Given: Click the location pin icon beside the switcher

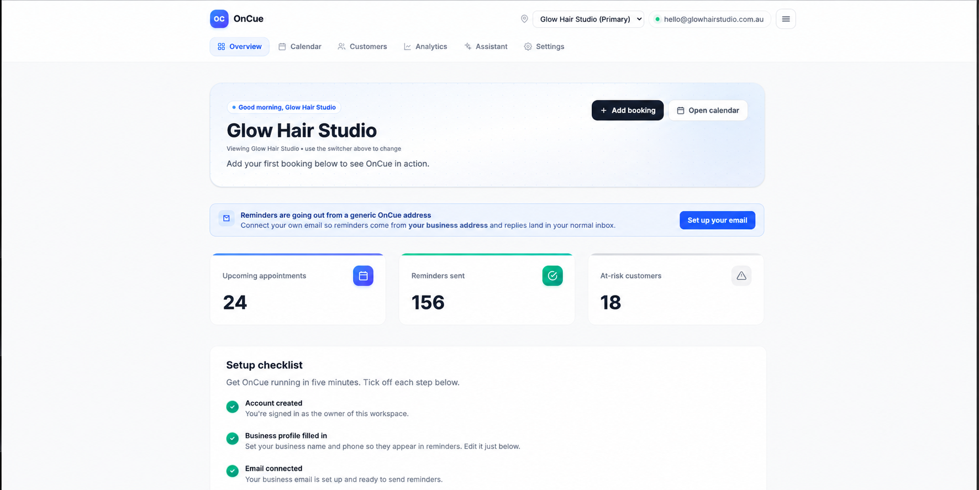Looking at the screenshot, I should coord(524,19).
